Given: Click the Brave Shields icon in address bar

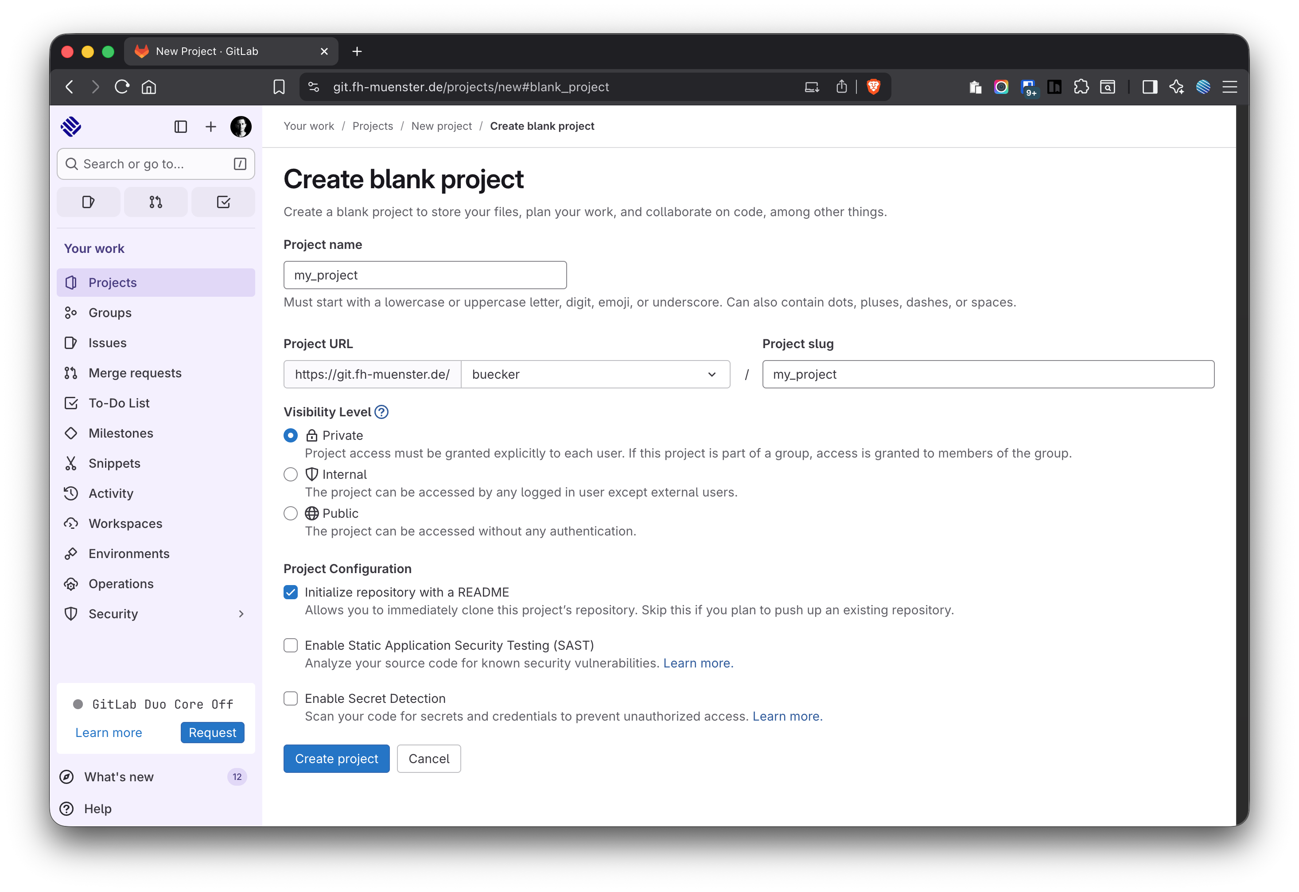Looking at the screenshot, I should point(873,87).
